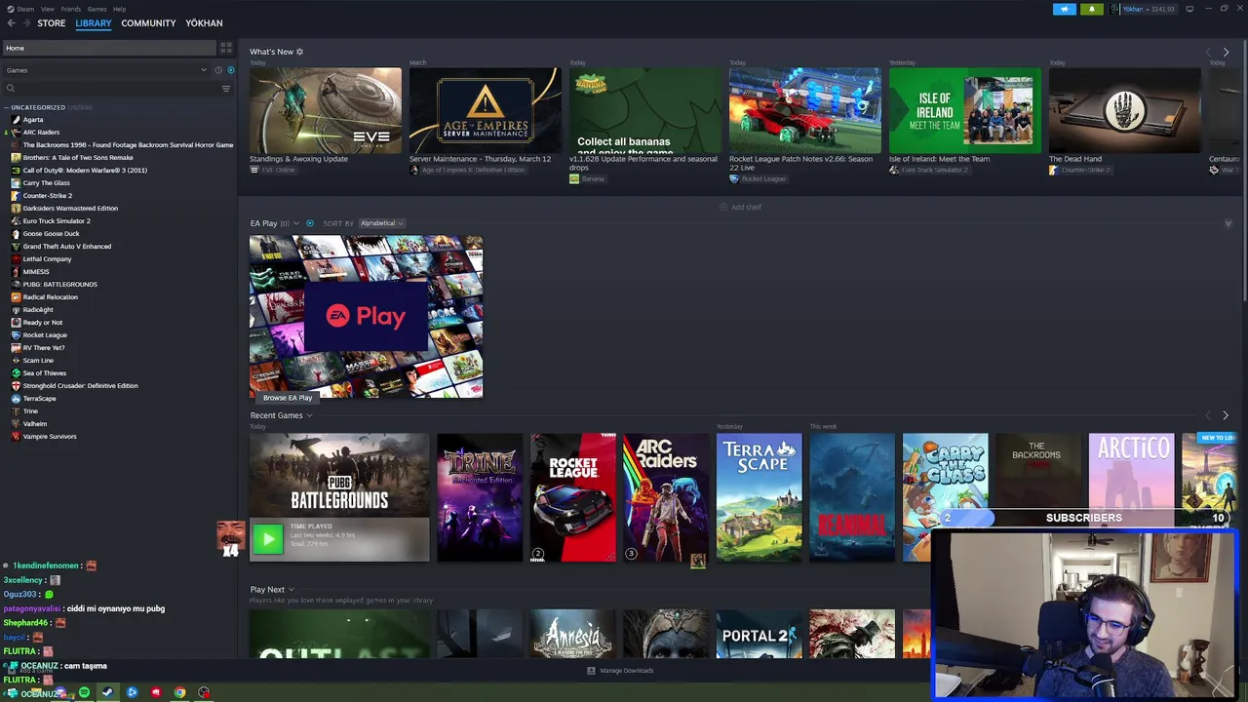Open Portal 2 cover in Play Next
Viewport: 1248px width, 702px height.
pos(760,634)
